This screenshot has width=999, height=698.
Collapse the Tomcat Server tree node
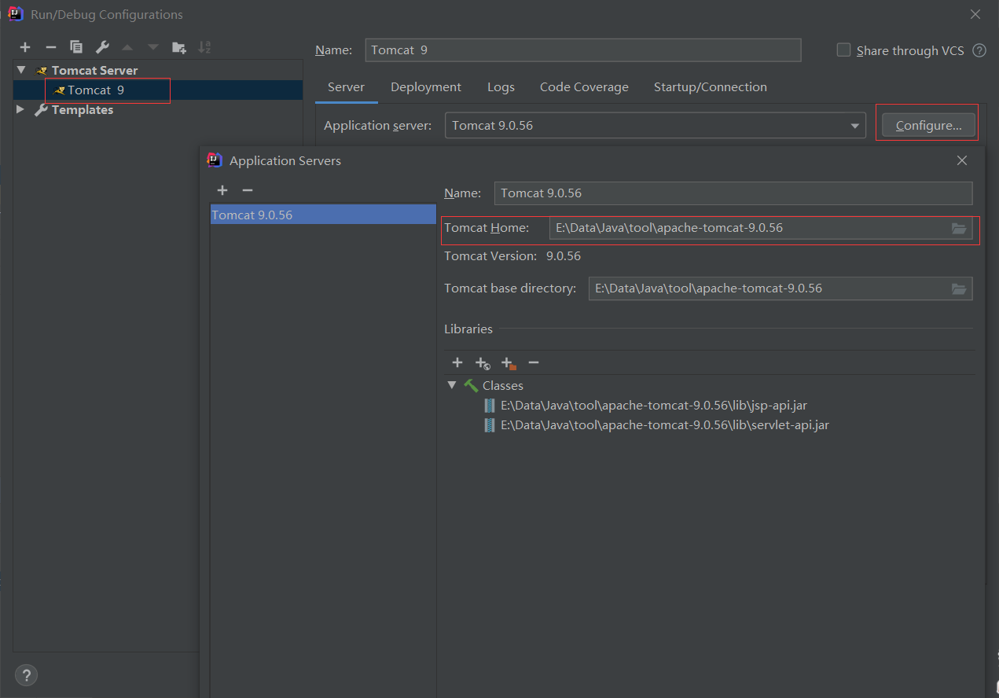point(21,70)
